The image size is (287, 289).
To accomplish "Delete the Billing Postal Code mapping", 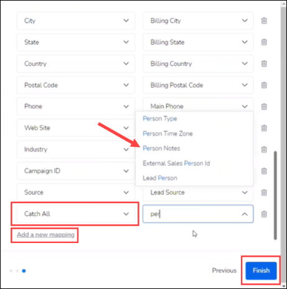I will tap(264, 85).
